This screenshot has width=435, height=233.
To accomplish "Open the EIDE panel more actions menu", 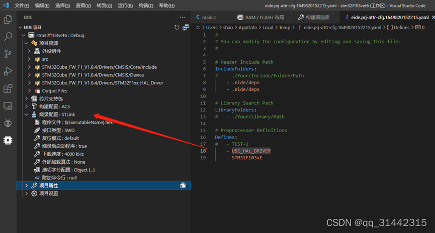I will click(x=182, y=17).
